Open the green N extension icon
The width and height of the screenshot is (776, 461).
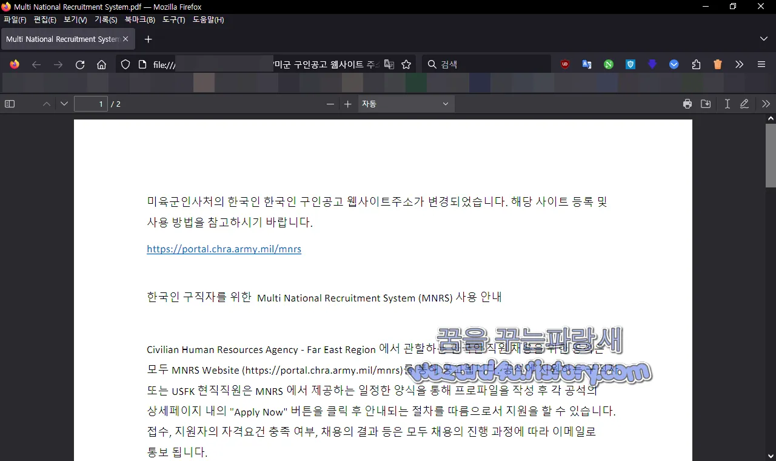click(x=609, y=64)
